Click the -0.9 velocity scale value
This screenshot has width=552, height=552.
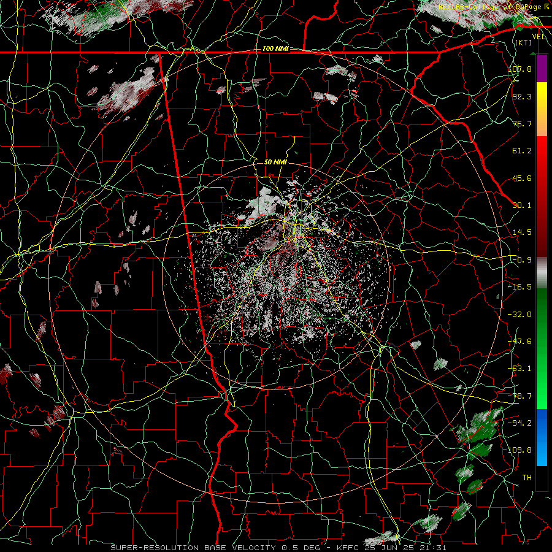click(522, 260)
